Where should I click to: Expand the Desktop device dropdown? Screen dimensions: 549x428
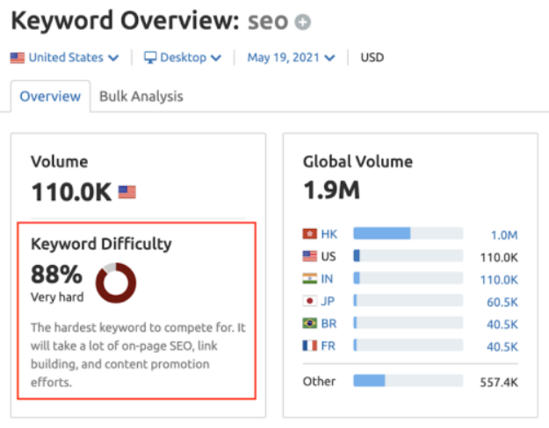click(x=183, y=57)
